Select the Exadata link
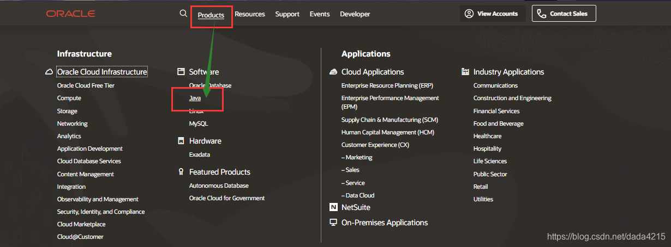Screen dimensions: 671x247 point(200,155)
